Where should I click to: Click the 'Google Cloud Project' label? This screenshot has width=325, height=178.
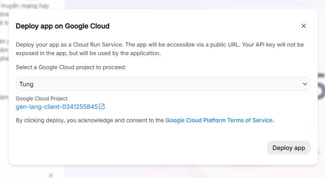(42, 99)
